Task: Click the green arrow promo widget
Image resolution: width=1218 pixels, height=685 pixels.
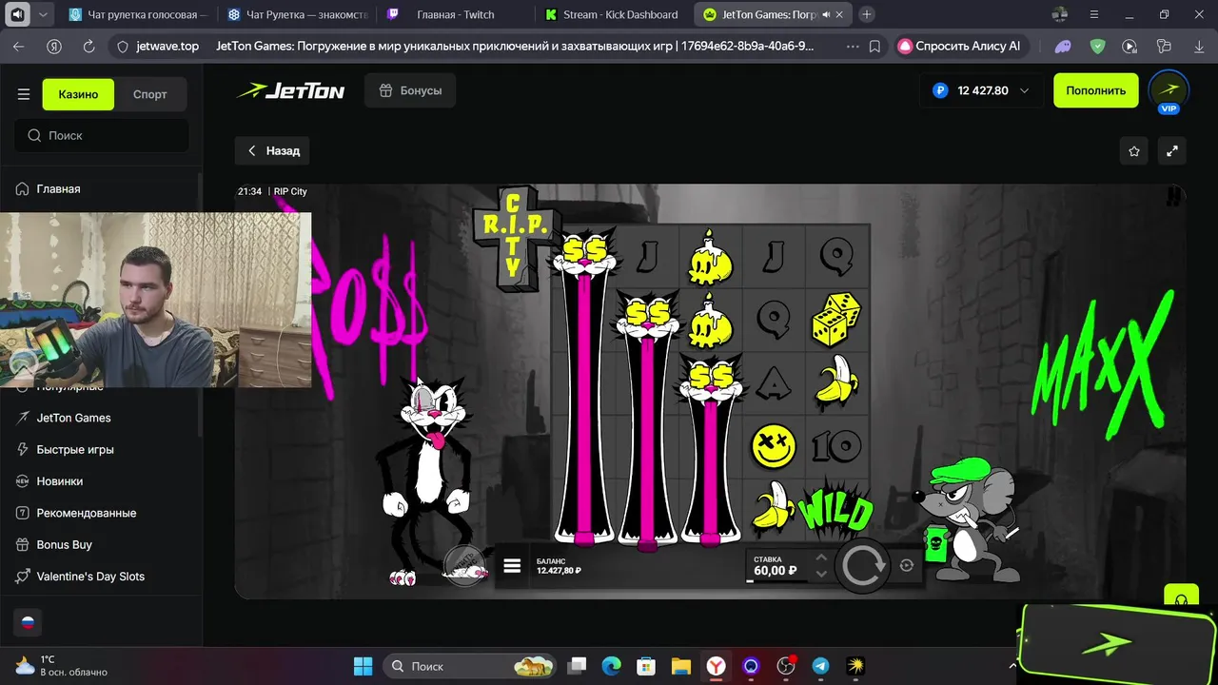Action: pos(1117,642)
